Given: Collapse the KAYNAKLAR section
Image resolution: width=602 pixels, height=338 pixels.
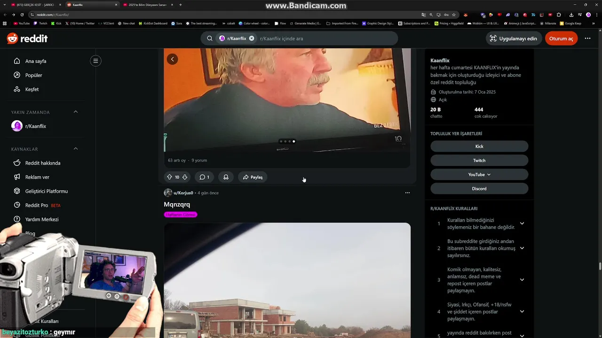Looking at the screenshot, I should 76,149.
